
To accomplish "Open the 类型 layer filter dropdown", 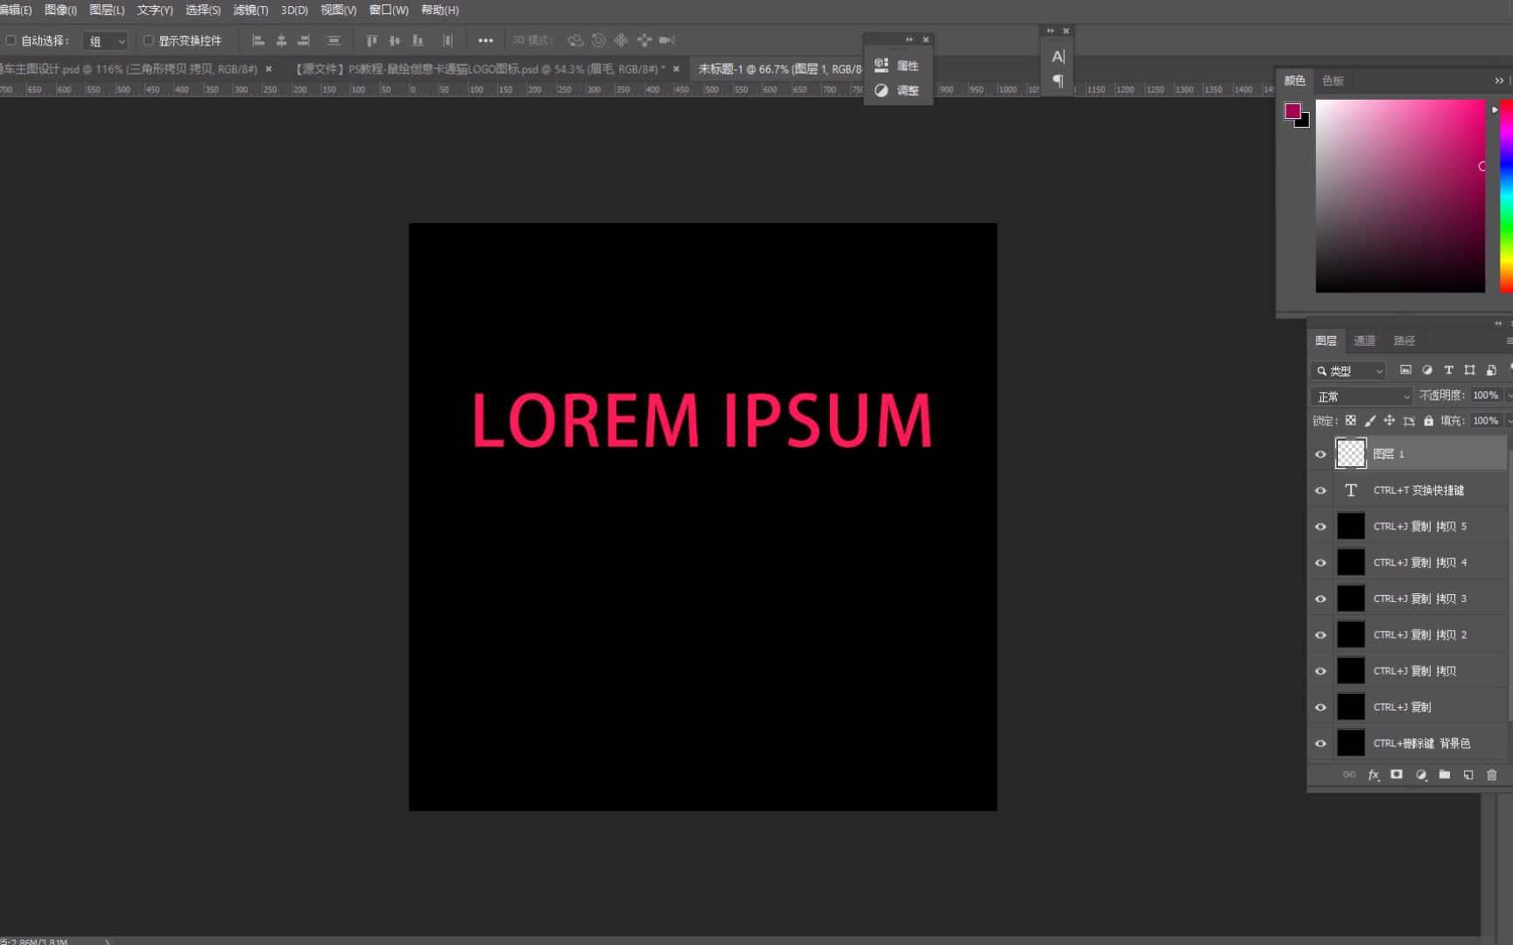I will click(x=1348, y=371).
